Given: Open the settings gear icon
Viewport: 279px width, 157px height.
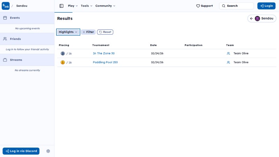Looking at the screenshot, I should pos(48,151).
